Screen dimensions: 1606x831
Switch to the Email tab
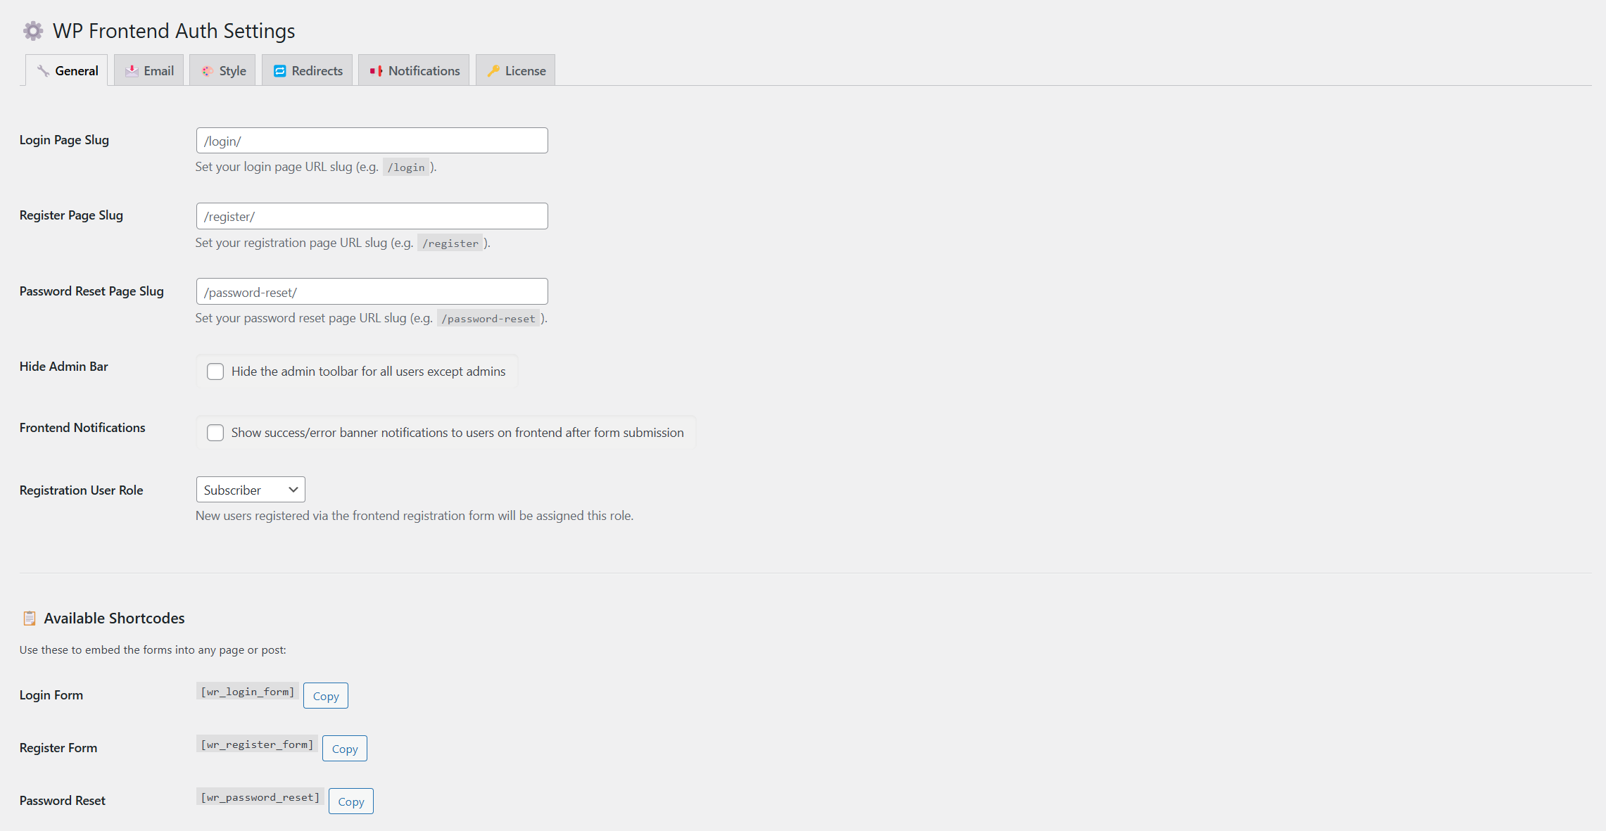tap(148, 70)
